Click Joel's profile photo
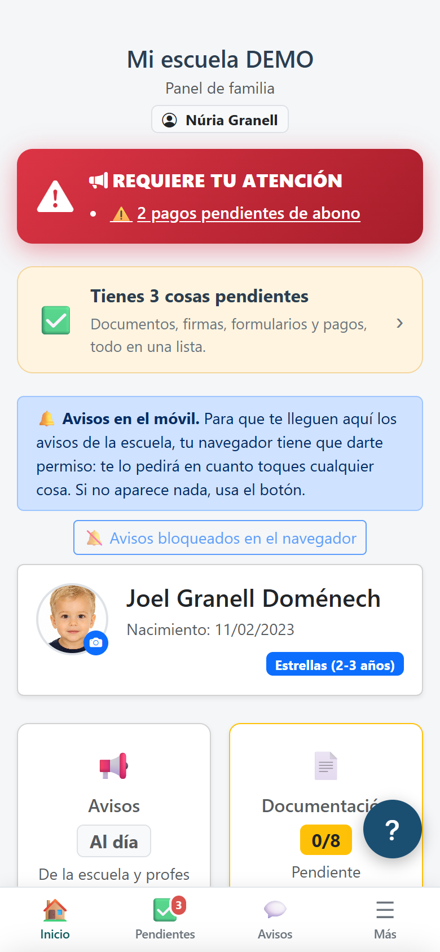 72,619
